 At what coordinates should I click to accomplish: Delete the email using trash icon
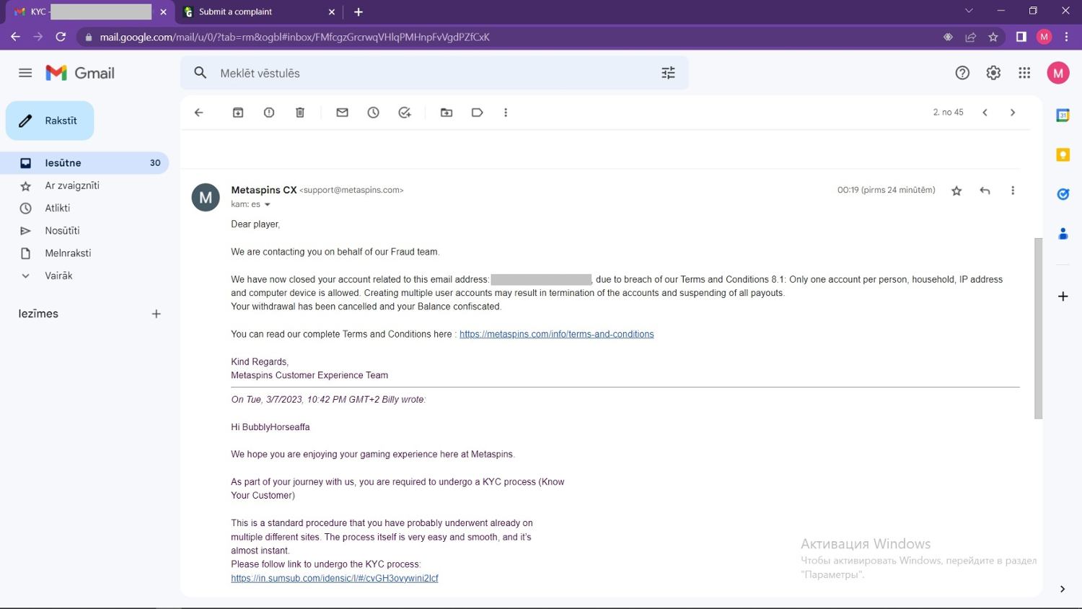[x=300, y=113]
